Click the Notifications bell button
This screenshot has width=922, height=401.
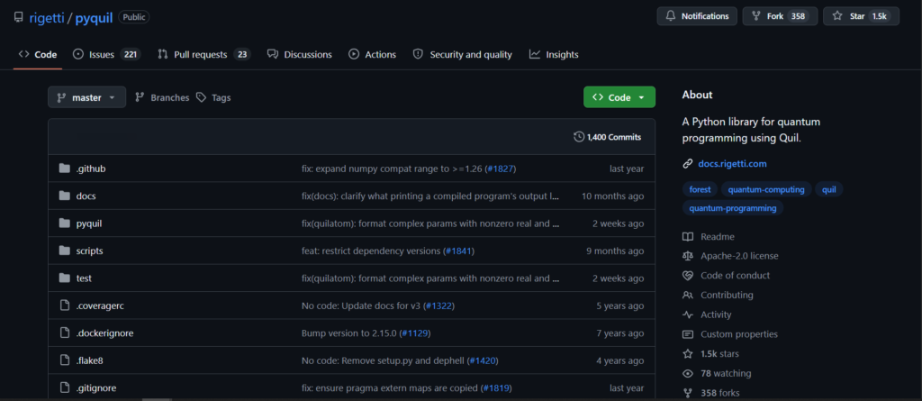tap(697, 16)
